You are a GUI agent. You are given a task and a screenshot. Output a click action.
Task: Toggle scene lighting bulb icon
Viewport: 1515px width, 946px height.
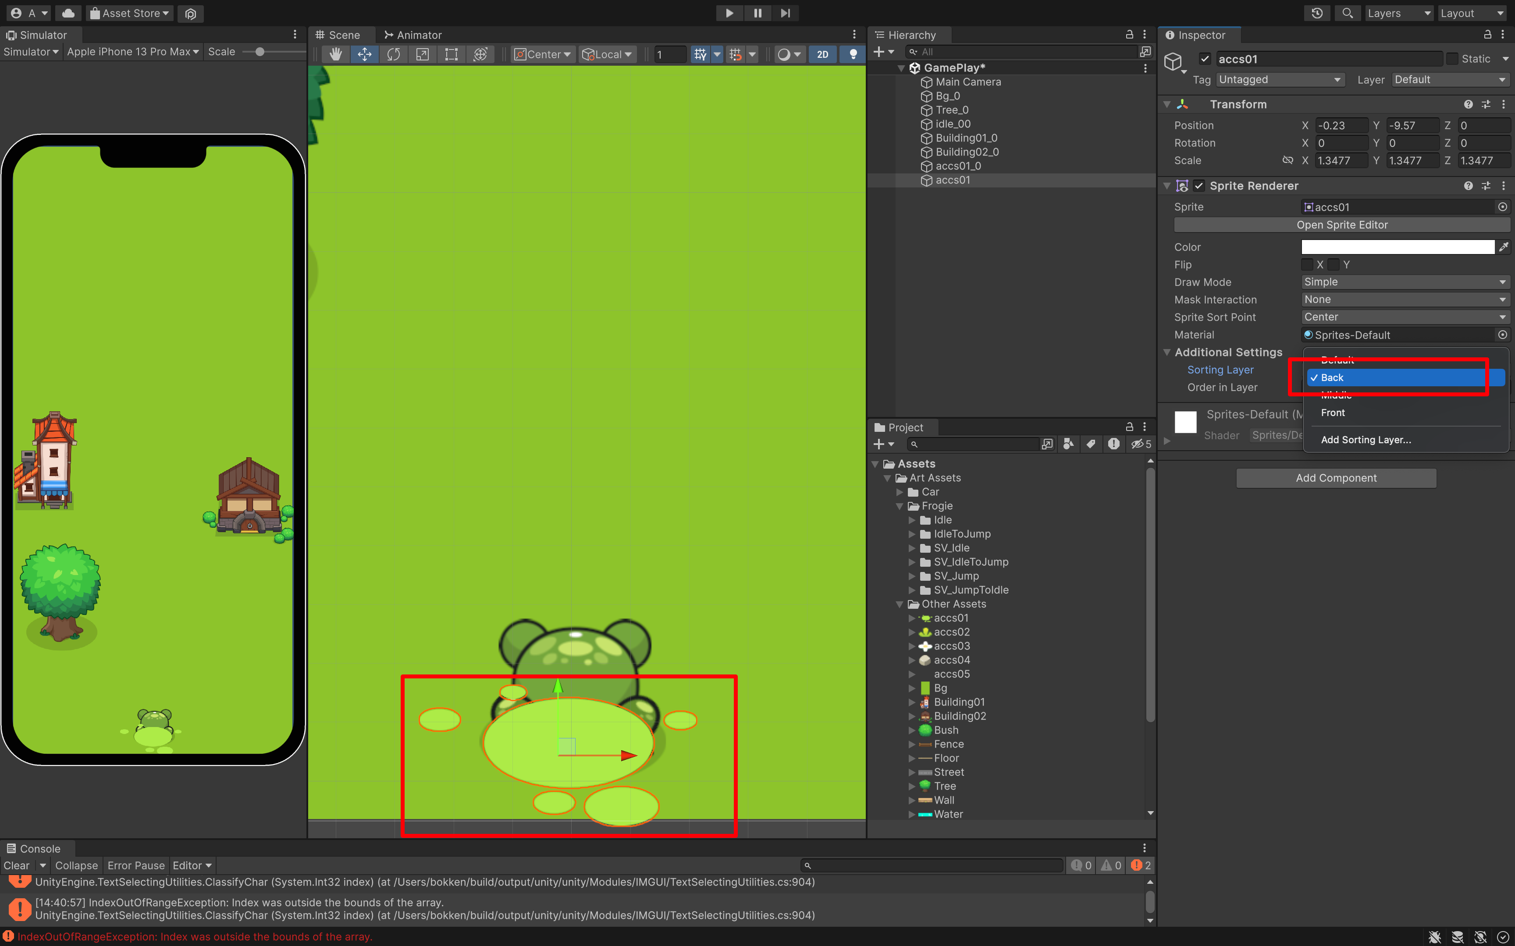tap(853, 54)
